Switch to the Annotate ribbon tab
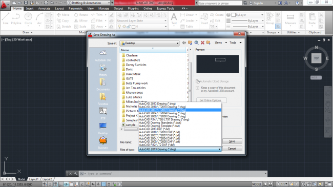This screenshot has width=333, height=187. click(44, 9)
